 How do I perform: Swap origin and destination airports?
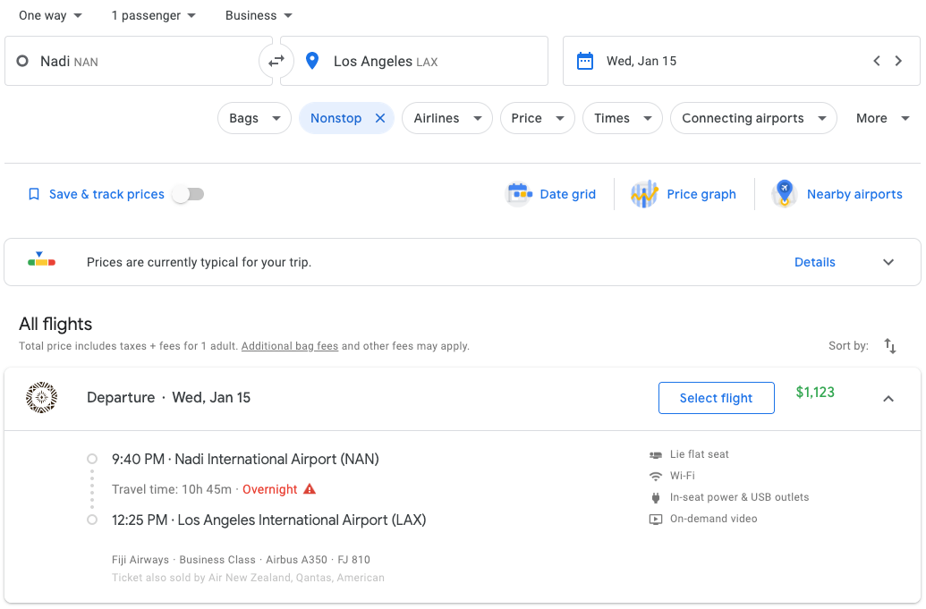point(276,61)
